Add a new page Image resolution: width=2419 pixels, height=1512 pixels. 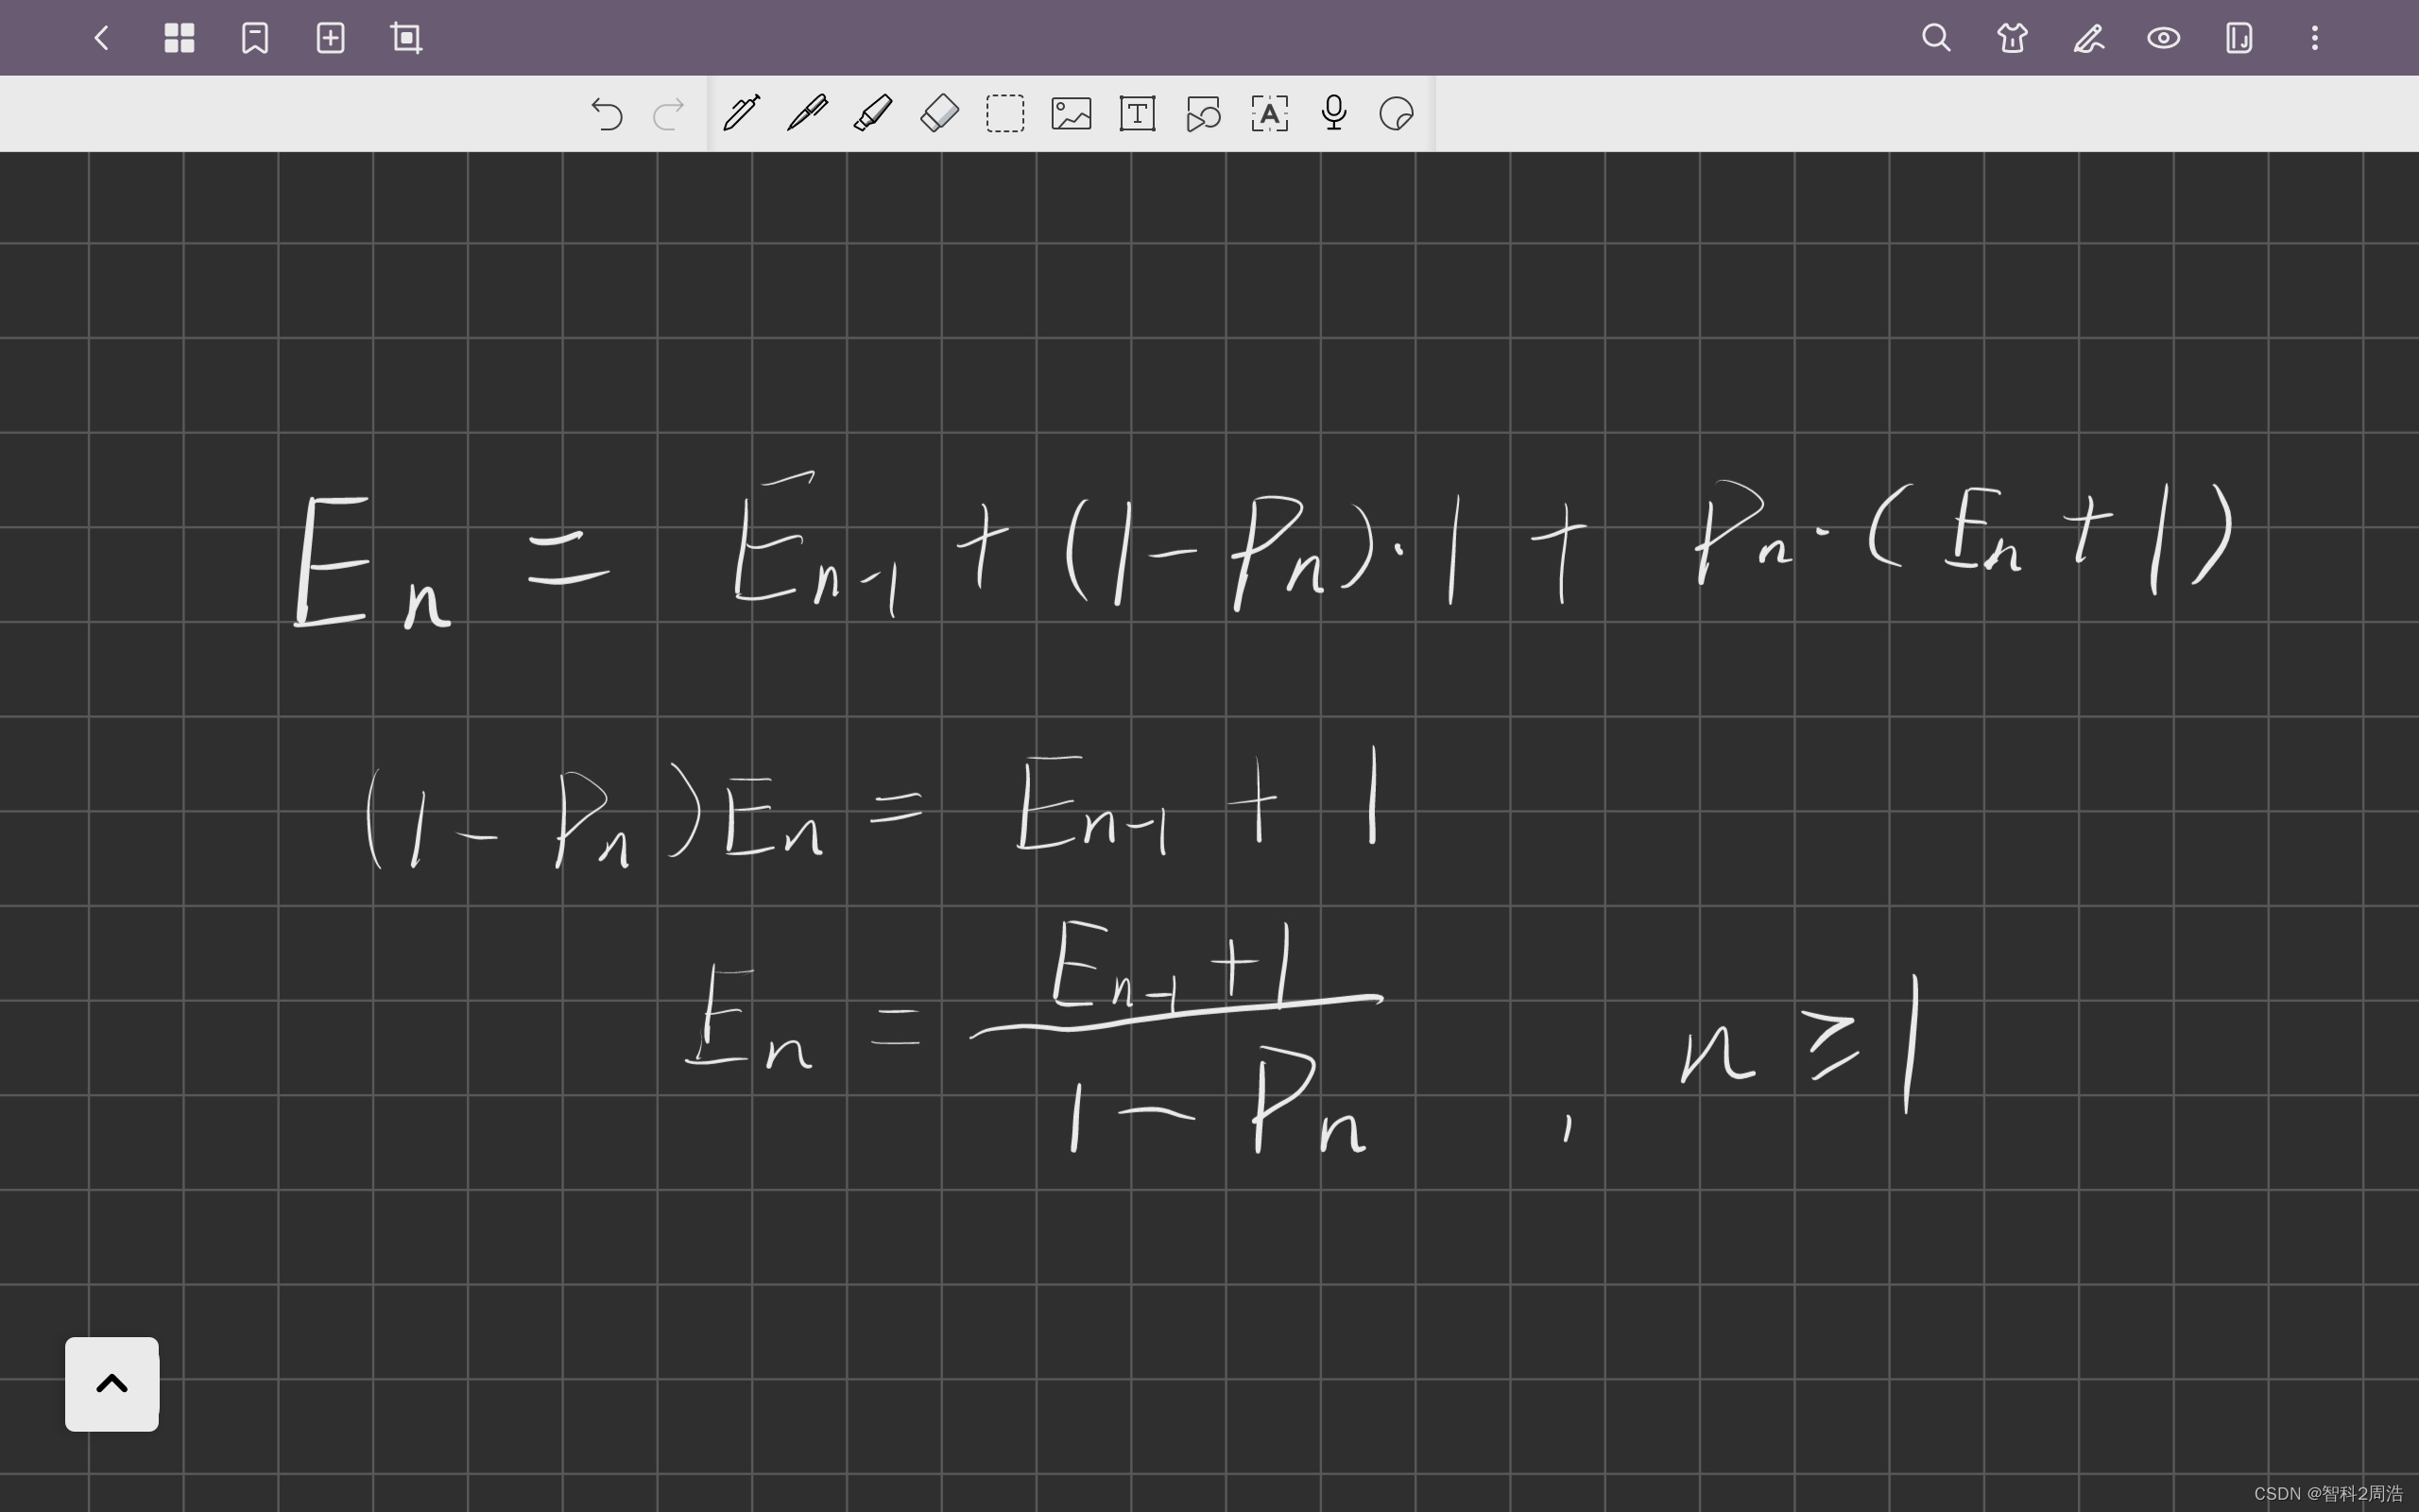[331, 38]
